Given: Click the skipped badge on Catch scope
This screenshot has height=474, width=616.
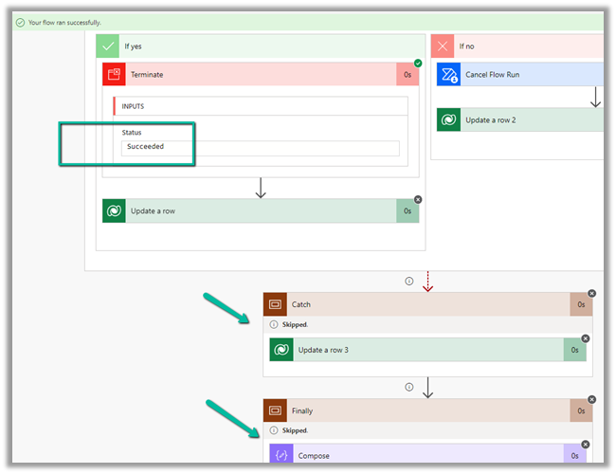Looking at the screenshot, I should click(x=591, y=293).
